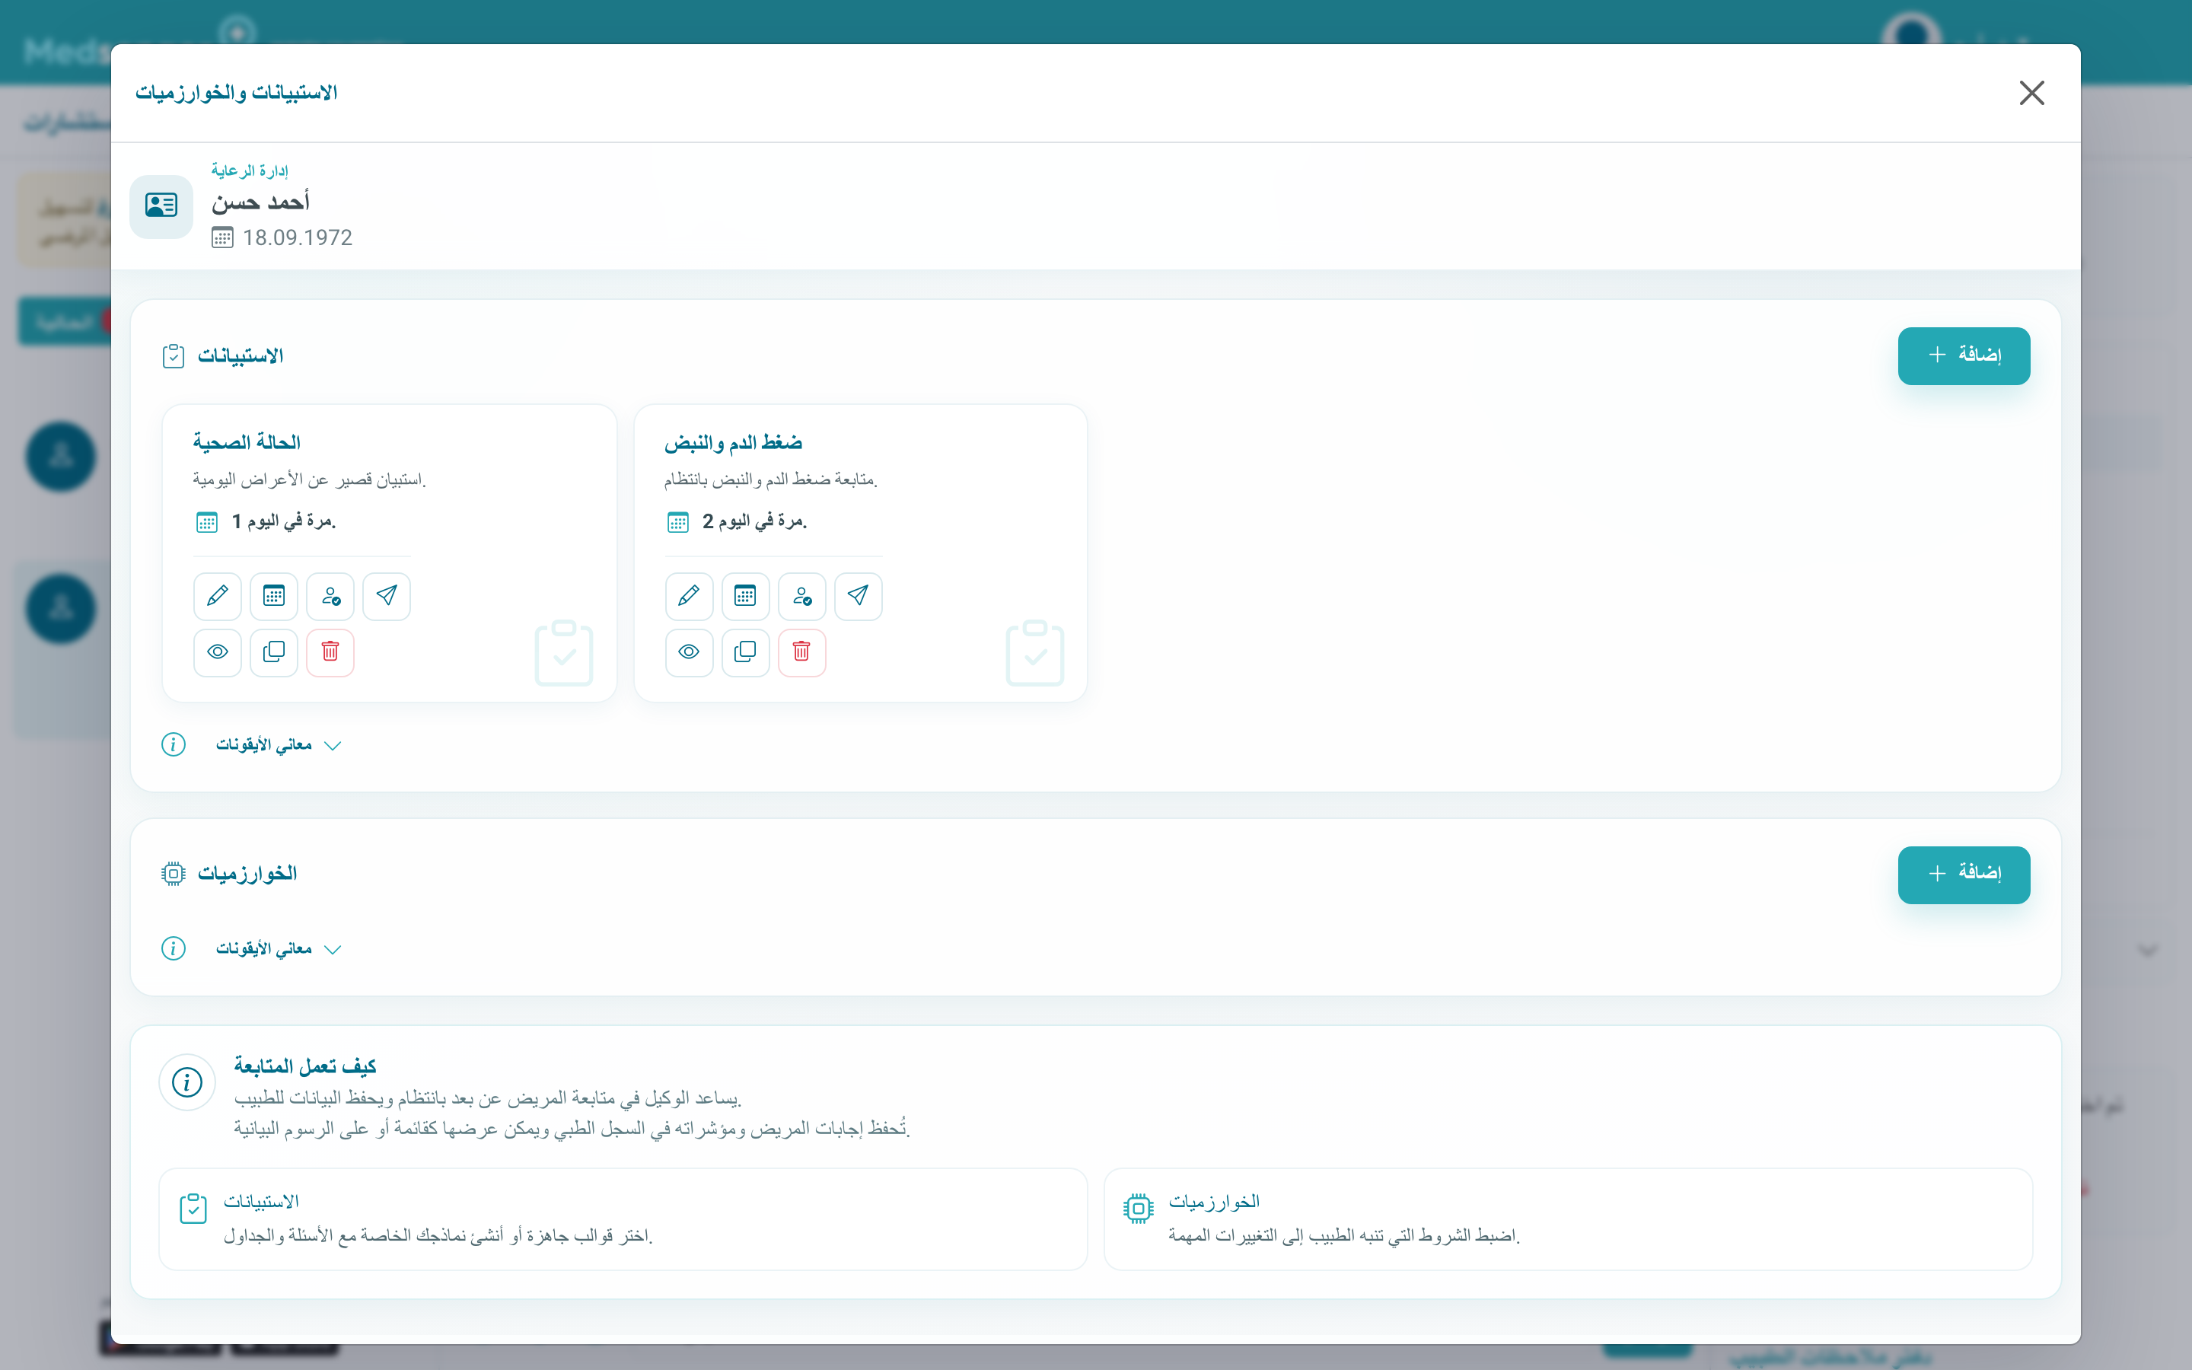The width and height of the screenshot is (2192, 1370).
Task: Preview الحالة الصحية questionnaire with eye icon
Action: click(218, 652)
